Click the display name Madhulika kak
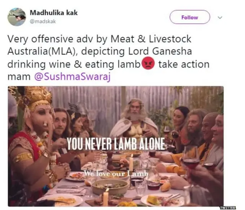 [x=53, y=13]
